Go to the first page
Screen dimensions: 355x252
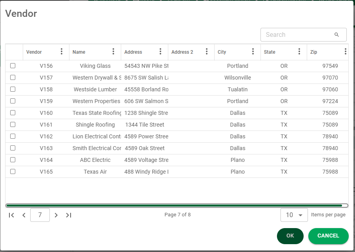point(11,215)
